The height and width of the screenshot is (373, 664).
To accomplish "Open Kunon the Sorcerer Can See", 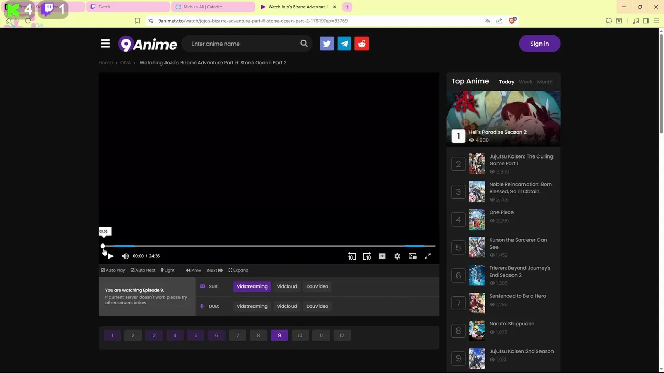I will tap(518, 243).
